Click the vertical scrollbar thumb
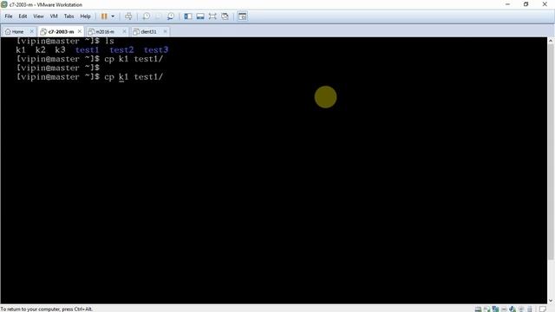The width and height of the screenshot is (555, 312). [x=551, y=153]
